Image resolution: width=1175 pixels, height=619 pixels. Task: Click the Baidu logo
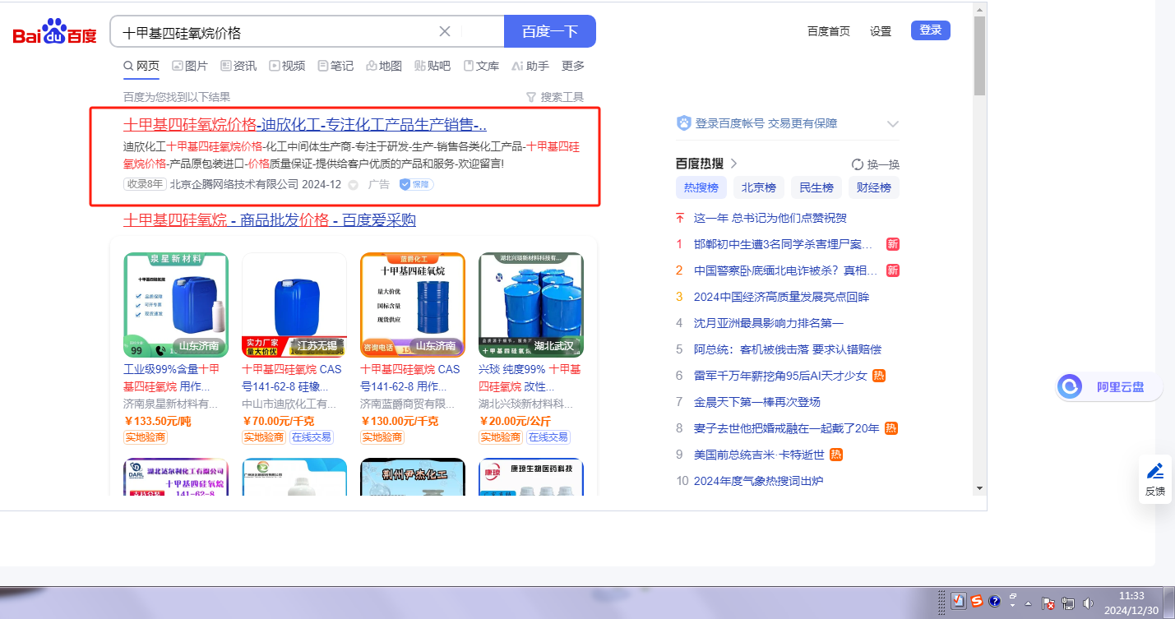point(54,33)
